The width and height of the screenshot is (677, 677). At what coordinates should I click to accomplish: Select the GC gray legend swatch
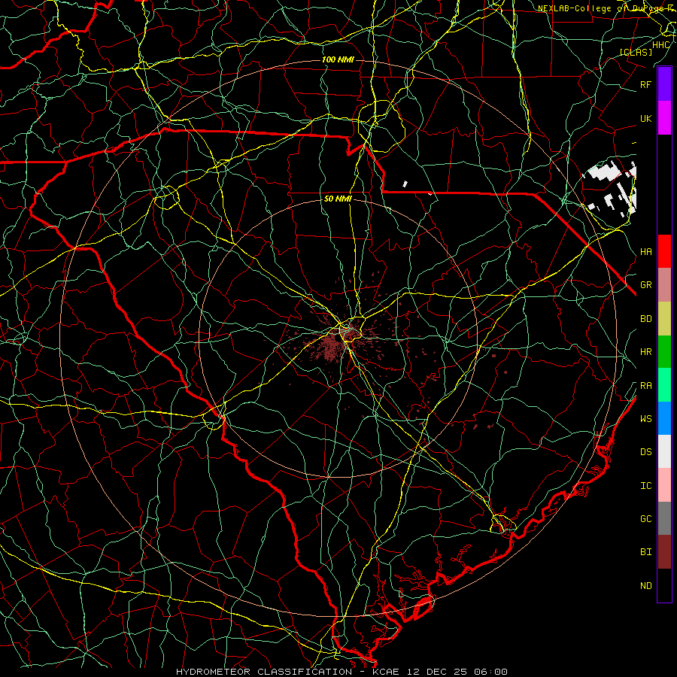(x=664, y=518)
